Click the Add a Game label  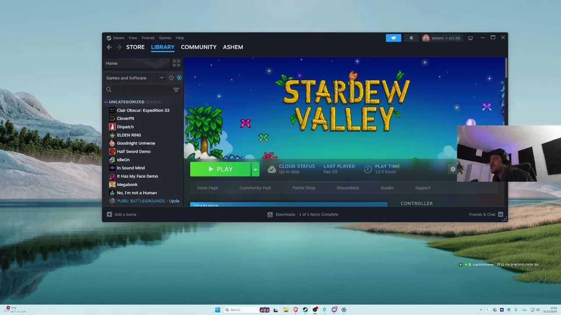(125, 214)
